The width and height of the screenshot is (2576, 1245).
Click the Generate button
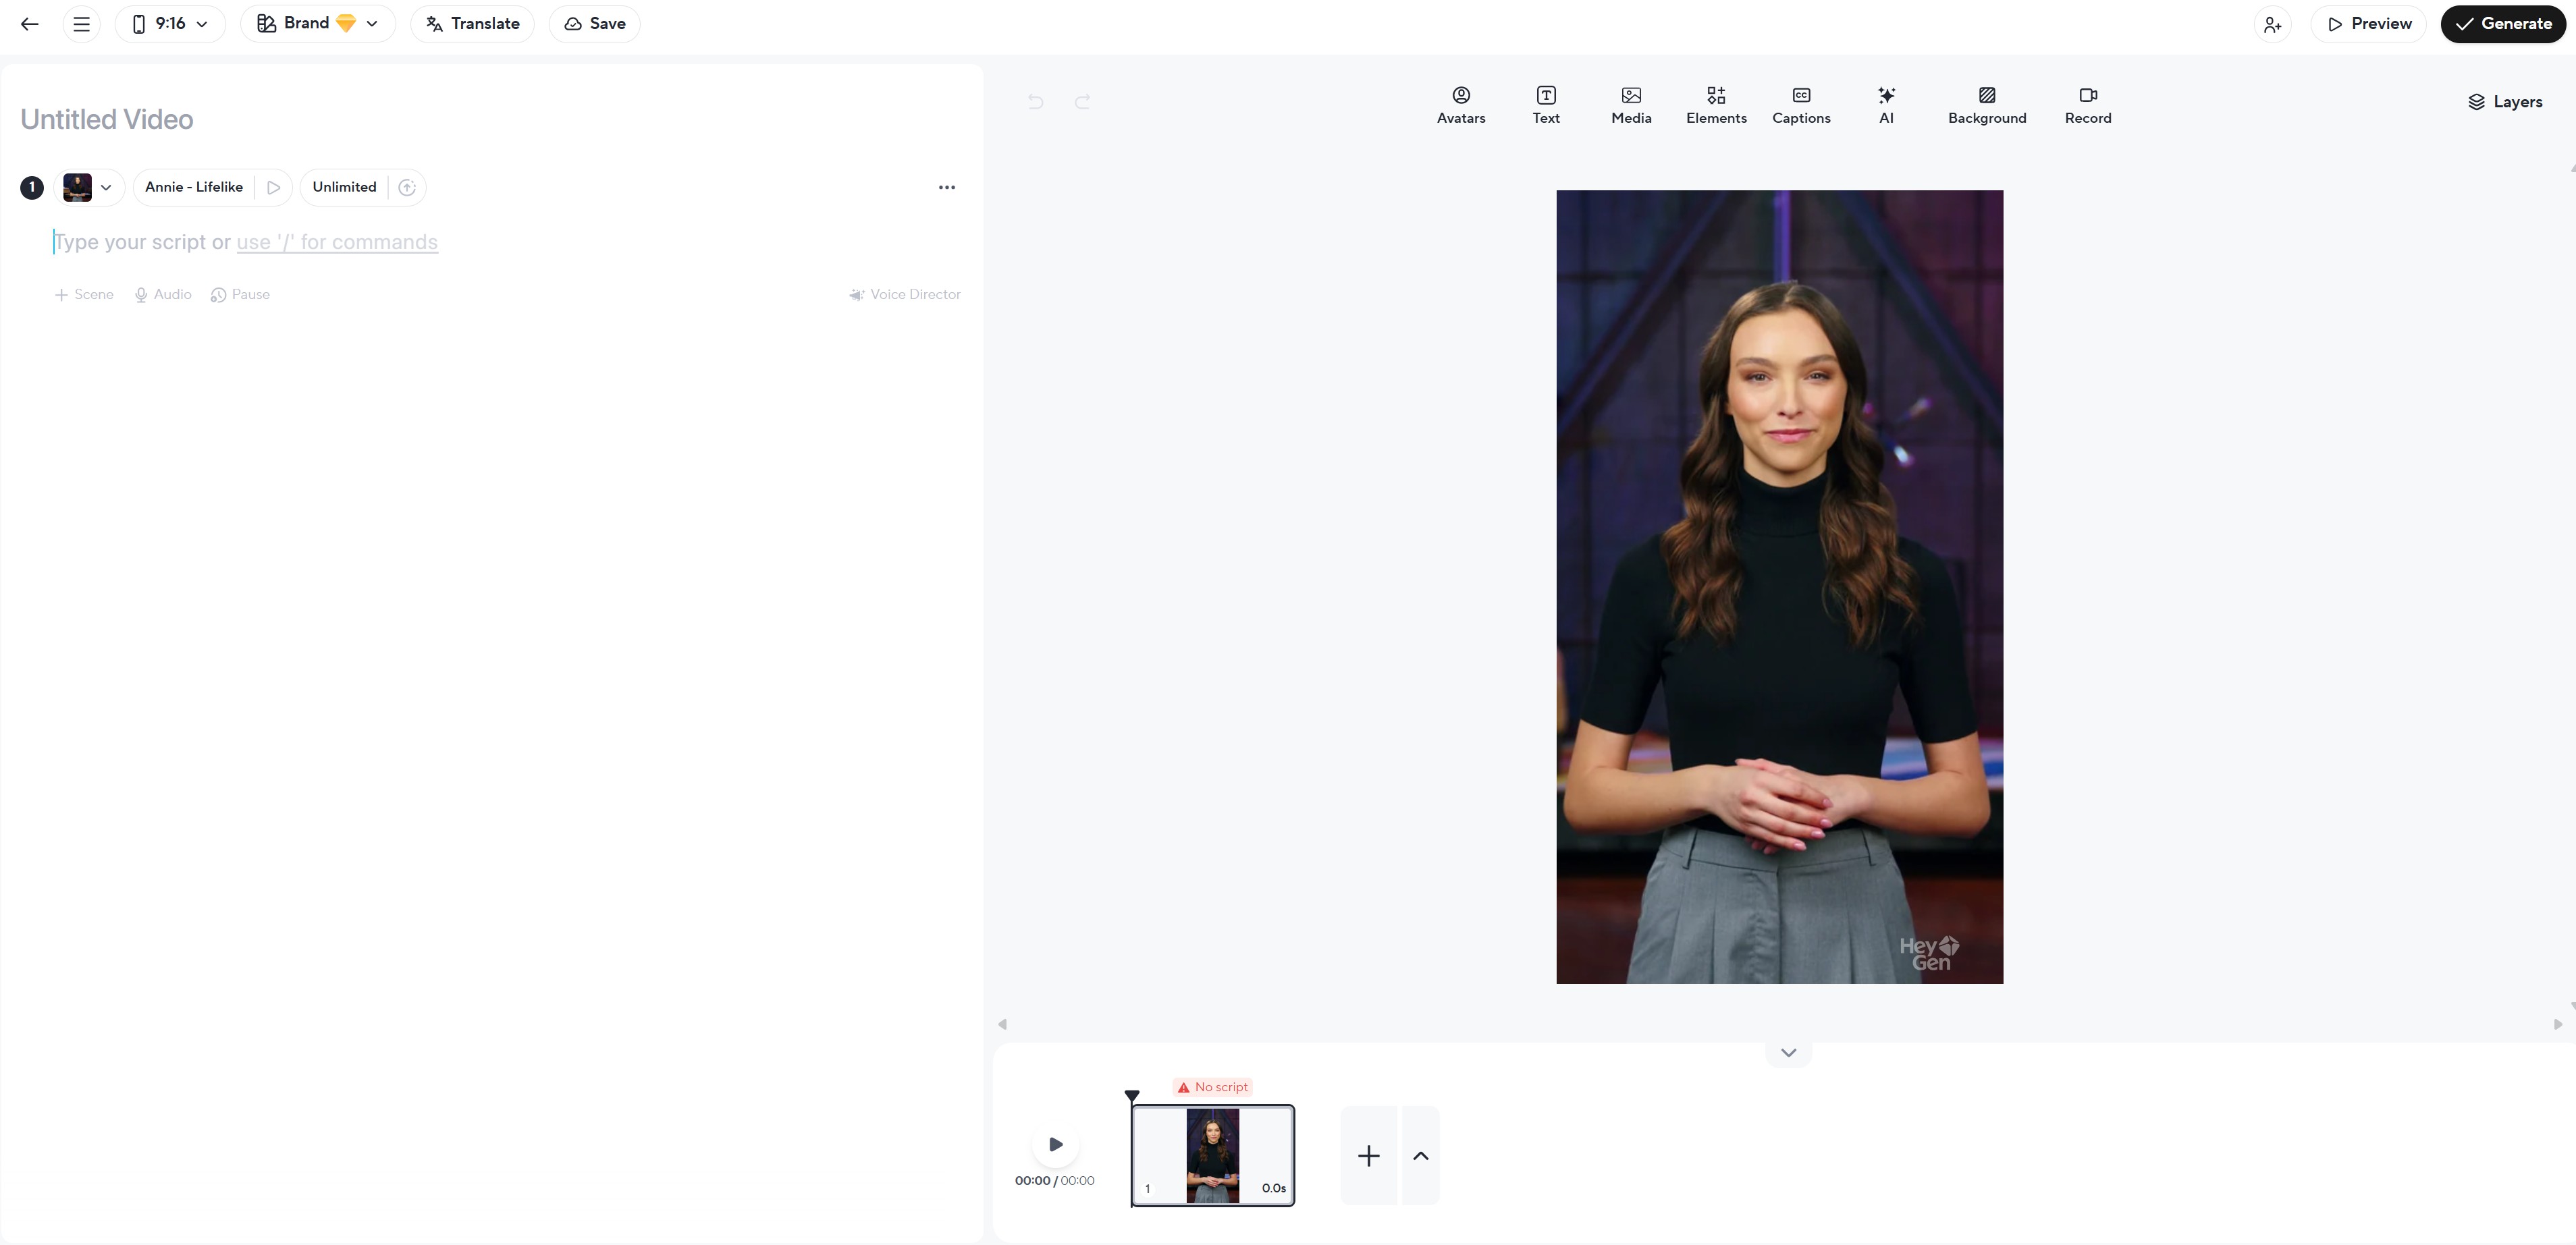tap(2502, 24)
